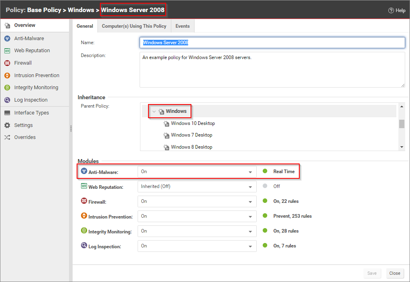Click into the Description text area
The width and height of the screenshot is (410, 282).
tap(272, 69)
